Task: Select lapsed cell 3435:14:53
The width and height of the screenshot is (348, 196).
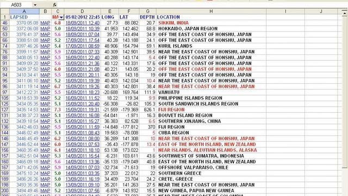Action: pyautogui.click(x=24, y=109)
